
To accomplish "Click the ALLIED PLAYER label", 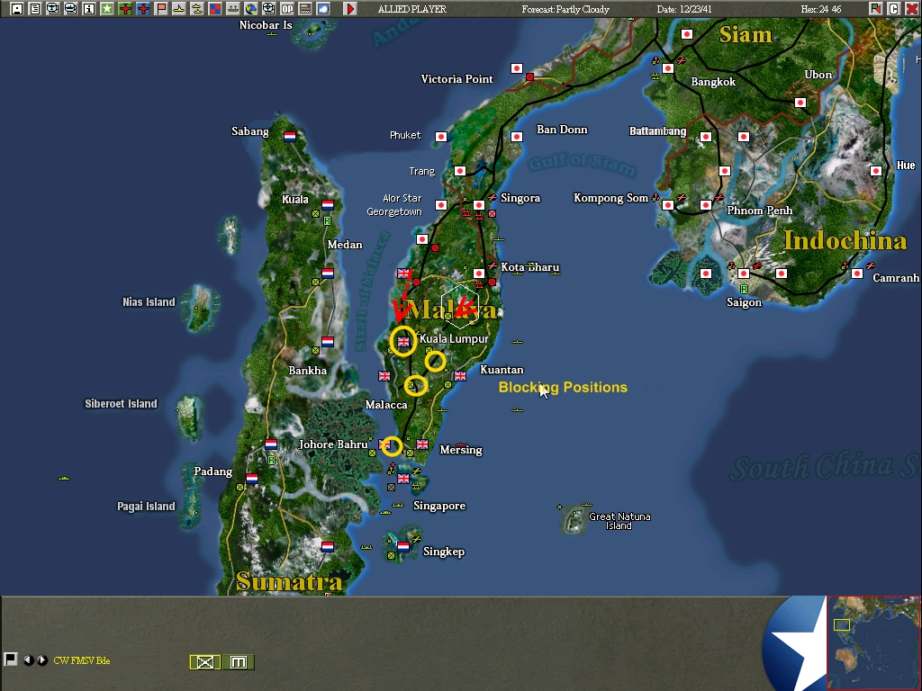I will pos(412,9).
